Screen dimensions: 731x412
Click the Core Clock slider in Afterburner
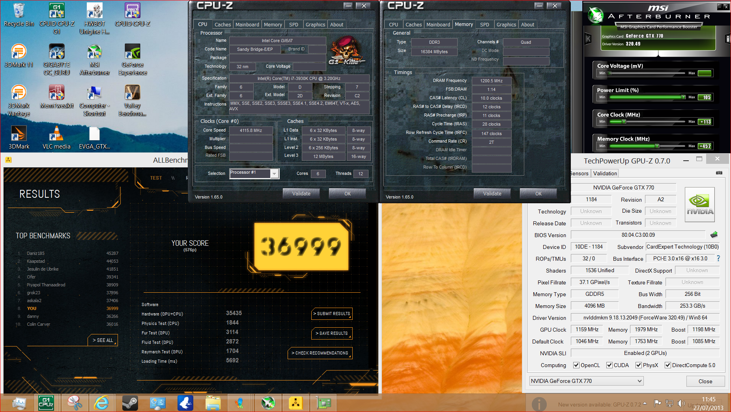click(x=647, y=122)
